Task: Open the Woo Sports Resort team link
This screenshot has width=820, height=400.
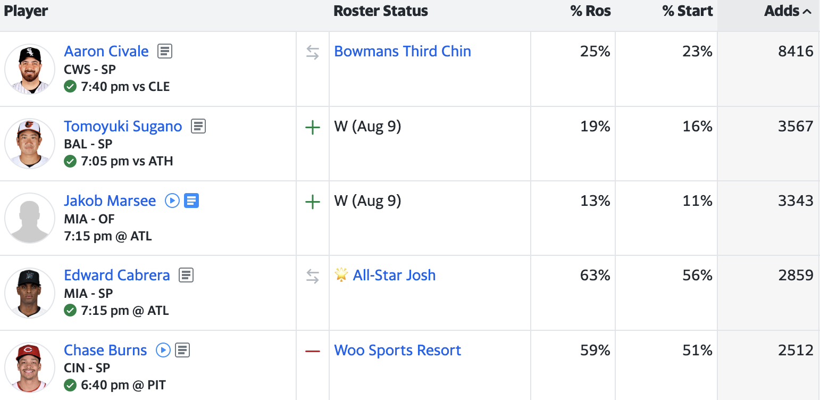Action: [397, 350]
